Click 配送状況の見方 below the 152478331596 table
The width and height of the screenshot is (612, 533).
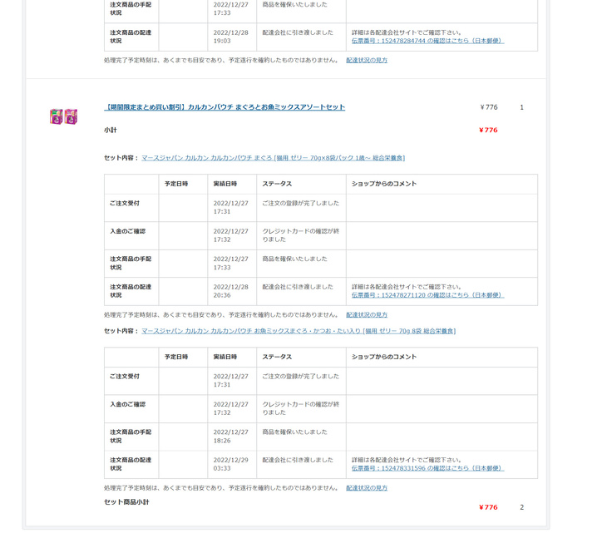coord(367,488)
